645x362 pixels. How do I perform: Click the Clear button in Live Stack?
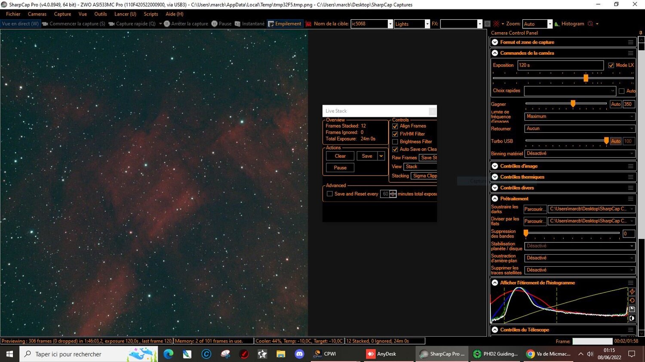click(340, 156)
